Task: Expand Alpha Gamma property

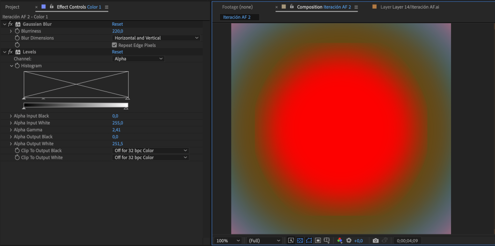Action: pyautogui.click(x=11, y=130)
